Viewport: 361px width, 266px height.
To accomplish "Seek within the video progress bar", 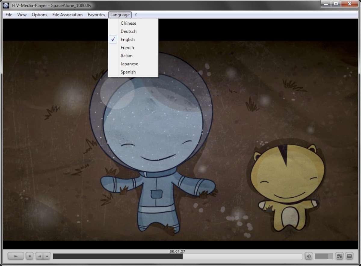I will (x=177, y=256).
